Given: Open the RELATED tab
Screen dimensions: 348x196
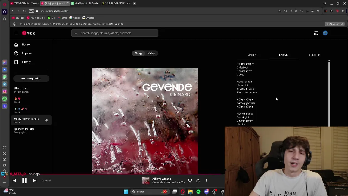Looking at the screenshot, I should point(314,55).
